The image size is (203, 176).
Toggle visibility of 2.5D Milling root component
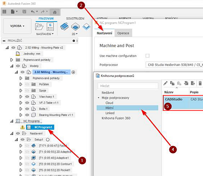click(13, 47)
